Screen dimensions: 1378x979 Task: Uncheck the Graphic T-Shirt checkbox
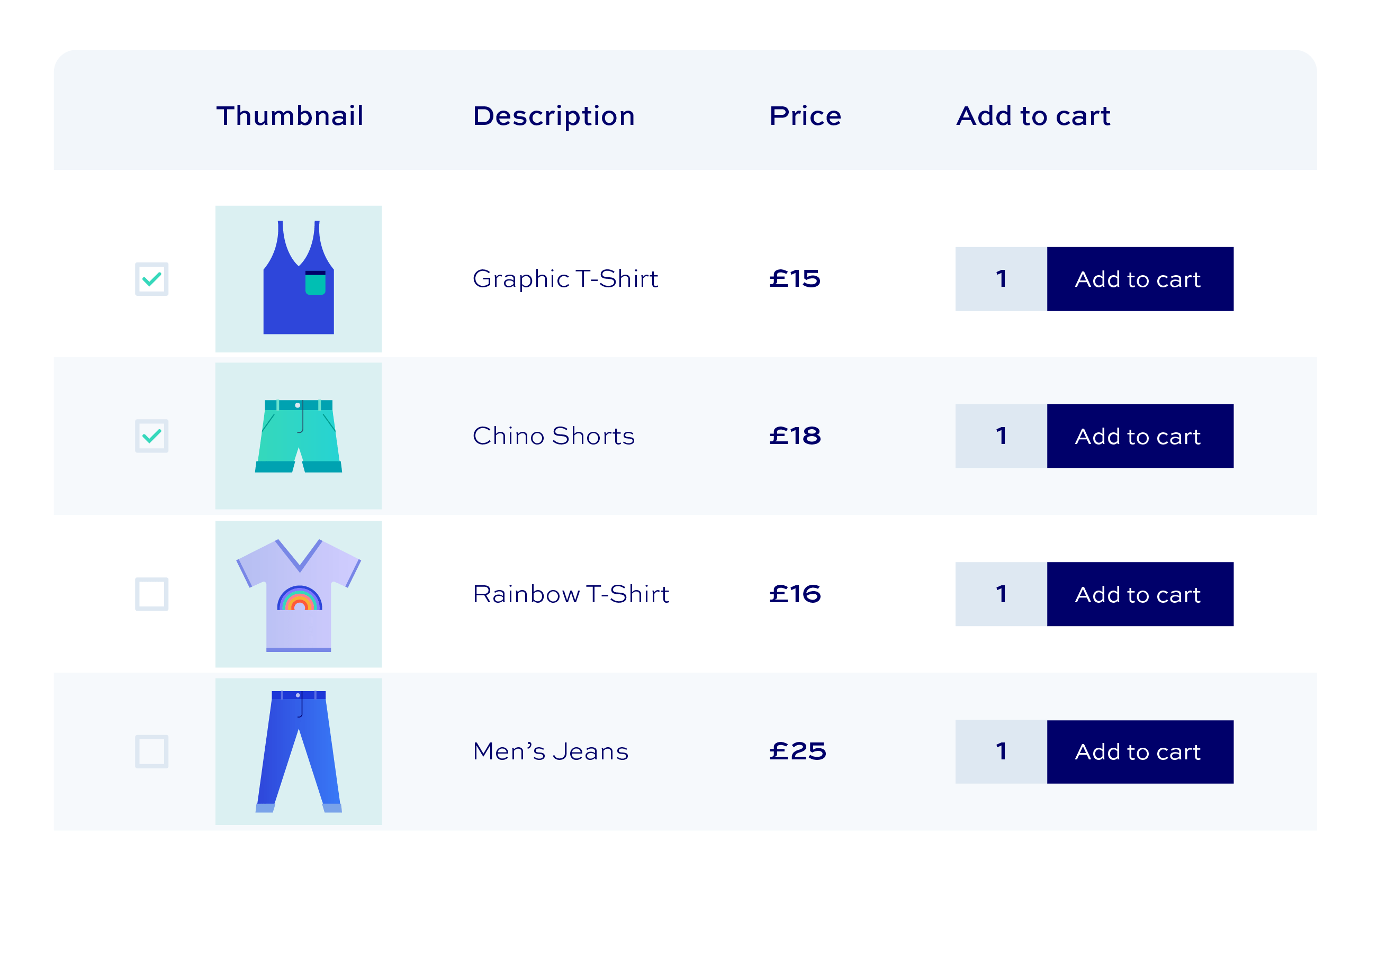click(x=151, y=279)
